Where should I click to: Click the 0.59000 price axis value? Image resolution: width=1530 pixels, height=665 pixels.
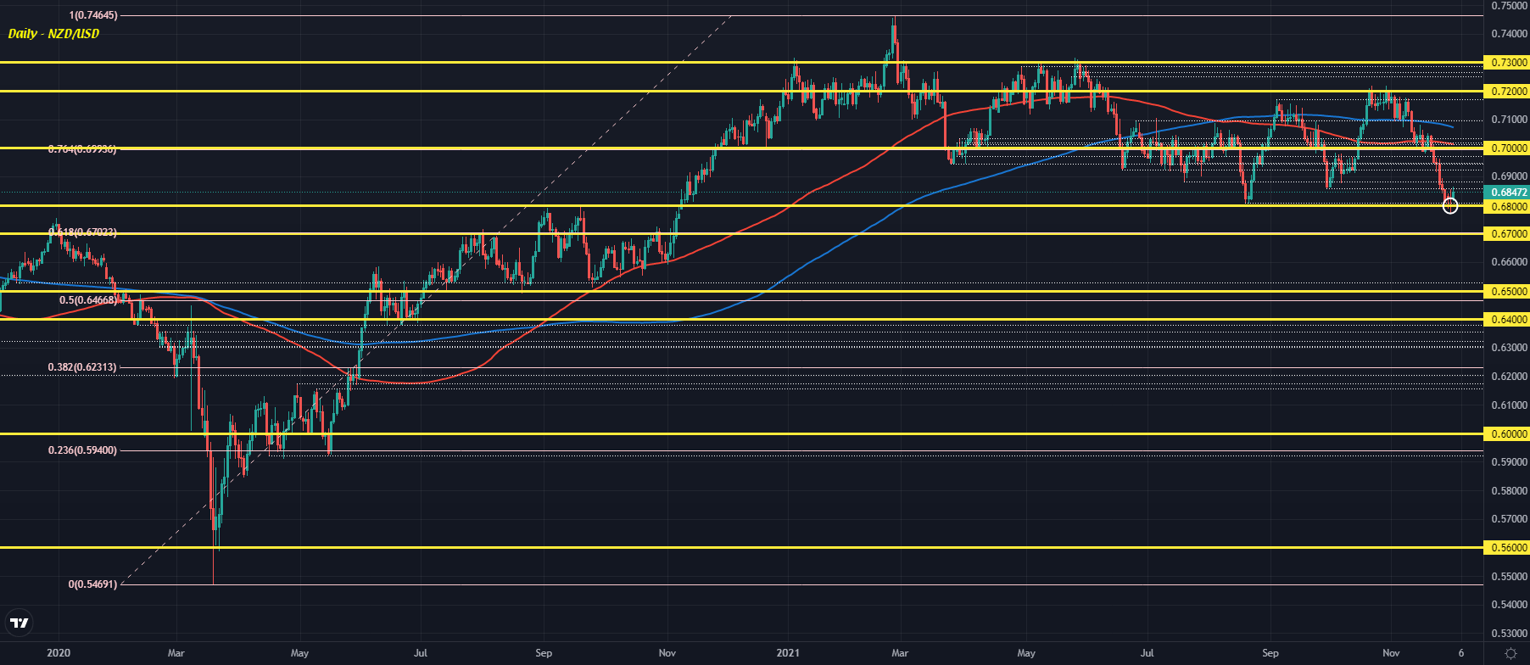(x=1509, y=462)
